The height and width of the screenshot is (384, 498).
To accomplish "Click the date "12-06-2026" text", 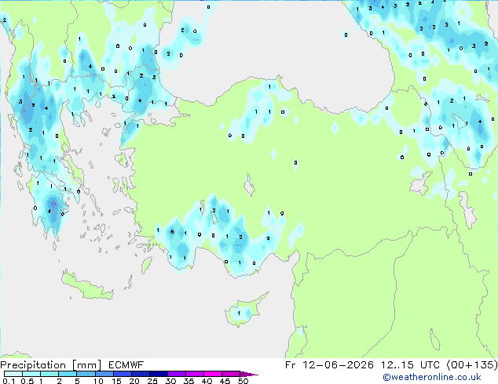I will [x=338, y=365].
